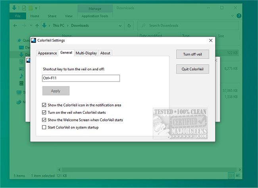This screenshot has width=258, height=188.
Task: Switch to the Appearance tab
Action: pos(47,53)
